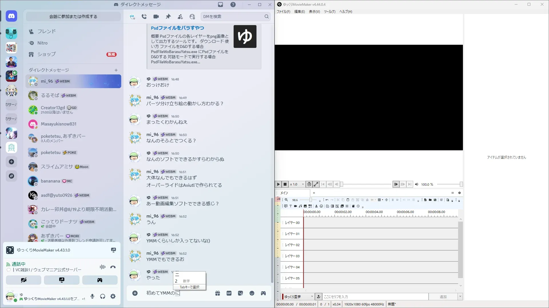Open the ツール(T) menu
The image size is (549, 308).
[x=329, y=12]
